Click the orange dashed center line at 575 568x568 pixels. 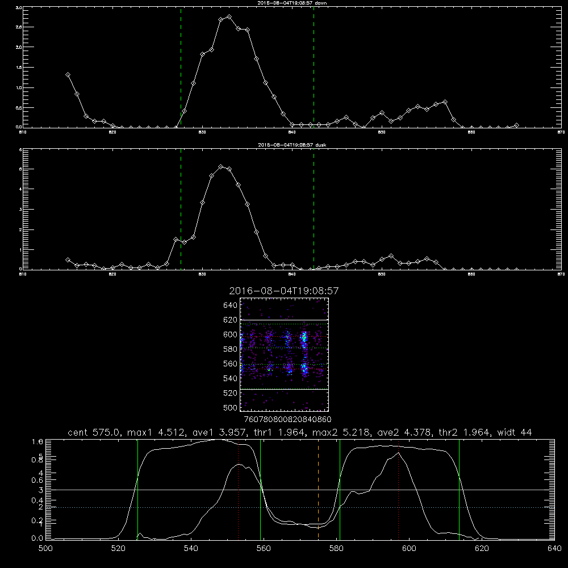(x=319, y=489)
